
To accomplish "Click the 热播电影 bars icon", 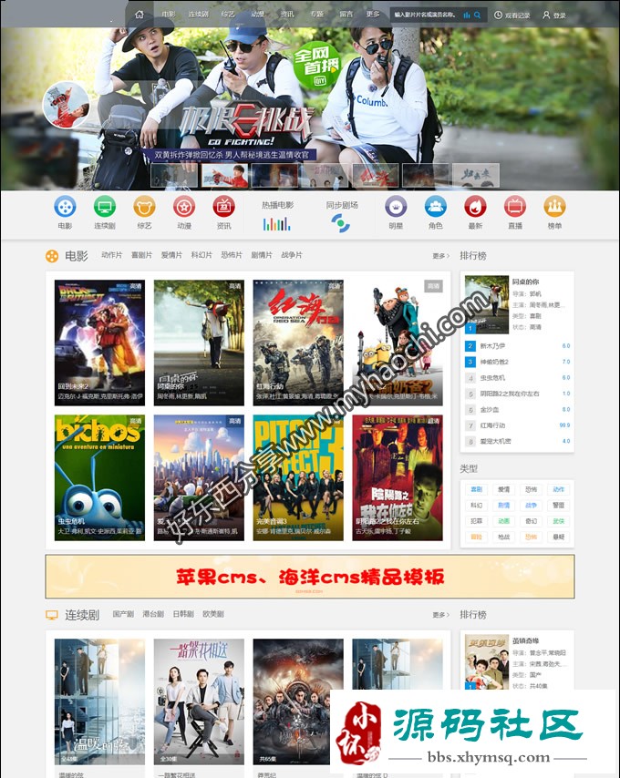I will coord(277,224).
